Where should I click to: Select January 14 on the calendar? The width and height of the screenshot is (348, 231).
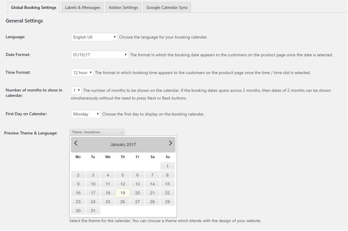tap(152, 184)
